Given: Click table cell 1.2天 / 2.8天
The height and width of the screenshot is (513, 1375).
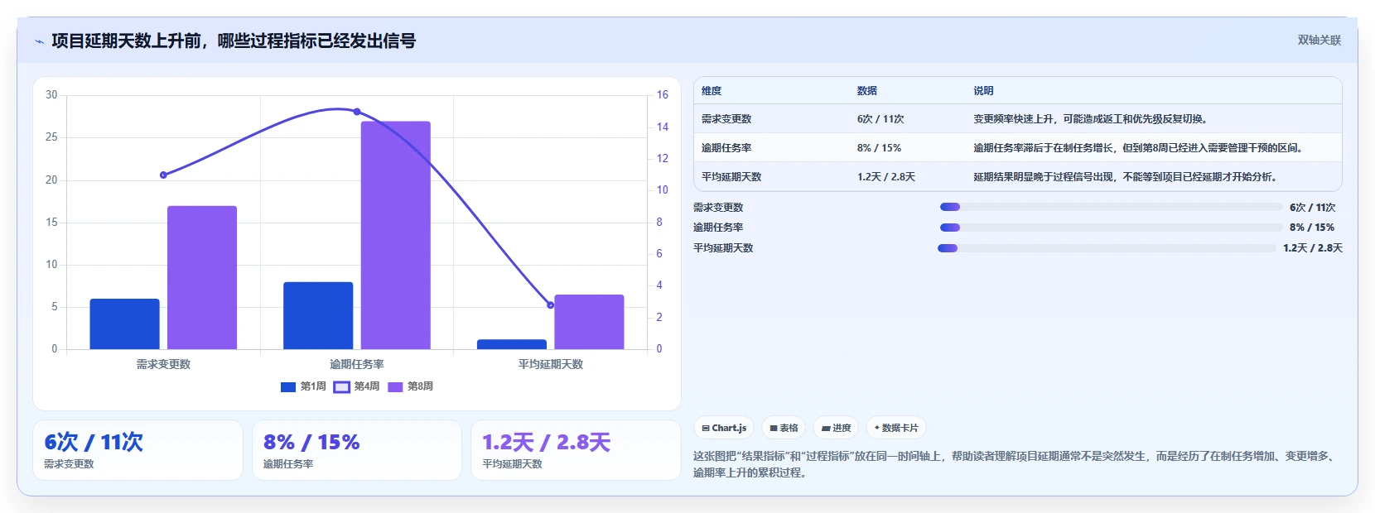Looking at the screenshot, I should 886,177.
